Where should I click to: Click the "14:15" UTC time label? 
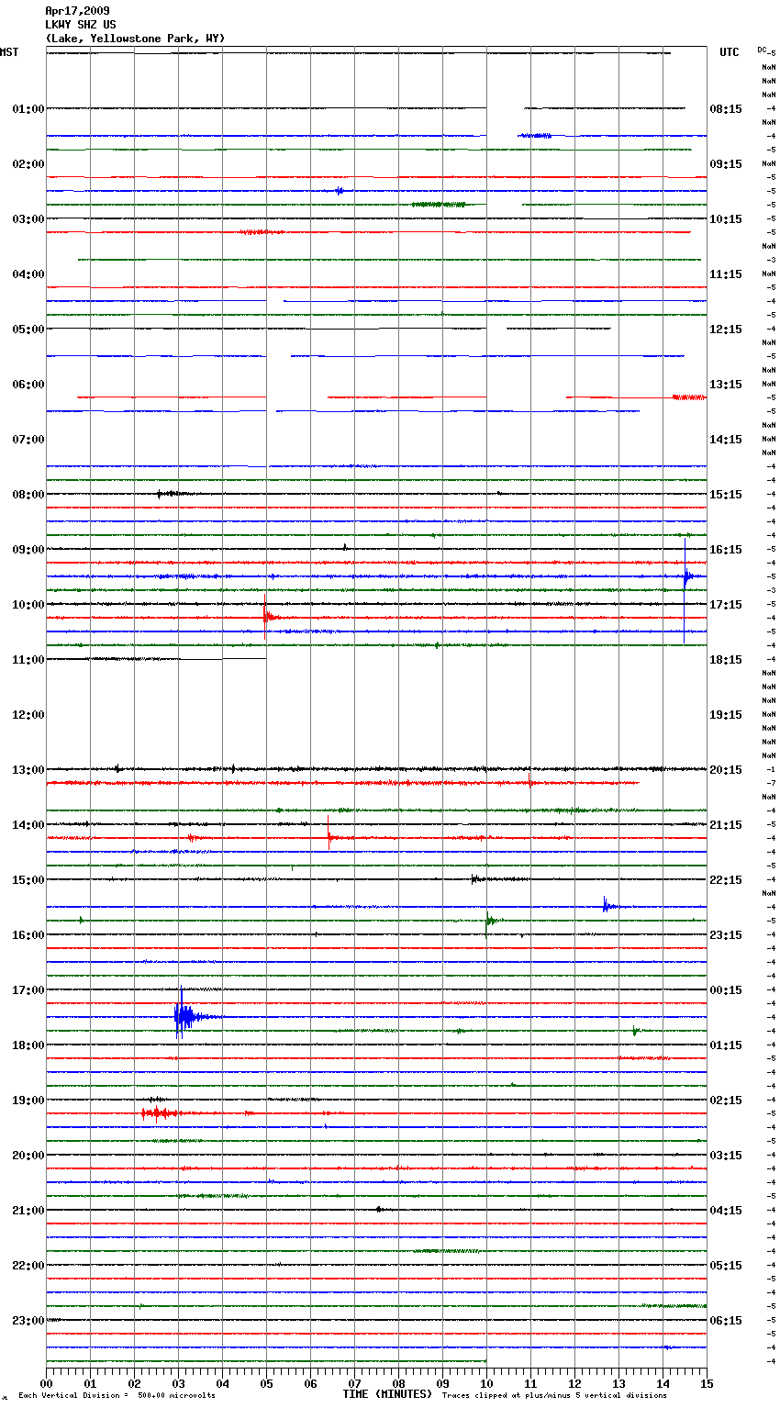pyautogui.click(x=726, y=440)
